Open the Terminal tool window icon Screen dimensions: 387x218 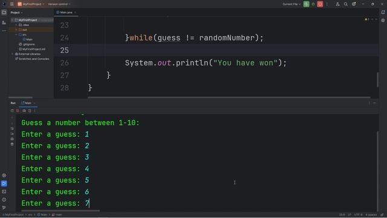(4, 191)
